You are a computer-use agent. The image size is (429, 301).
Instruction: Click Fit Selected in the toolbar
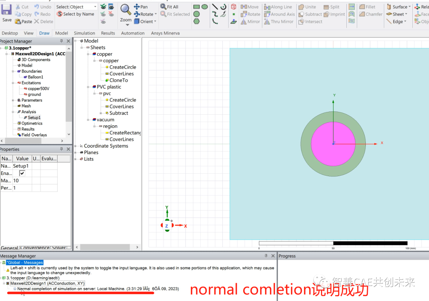click(175, 14)
